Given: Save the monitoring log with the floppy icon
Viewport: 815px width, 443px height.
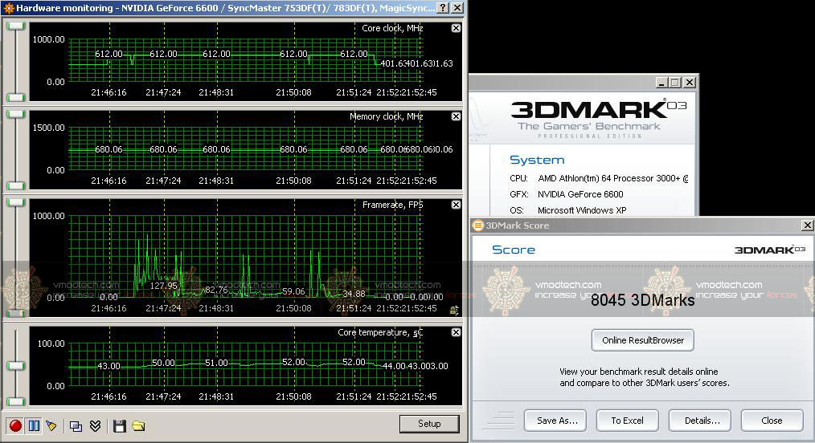Looking at the screenshot, I should pos(120,426).
